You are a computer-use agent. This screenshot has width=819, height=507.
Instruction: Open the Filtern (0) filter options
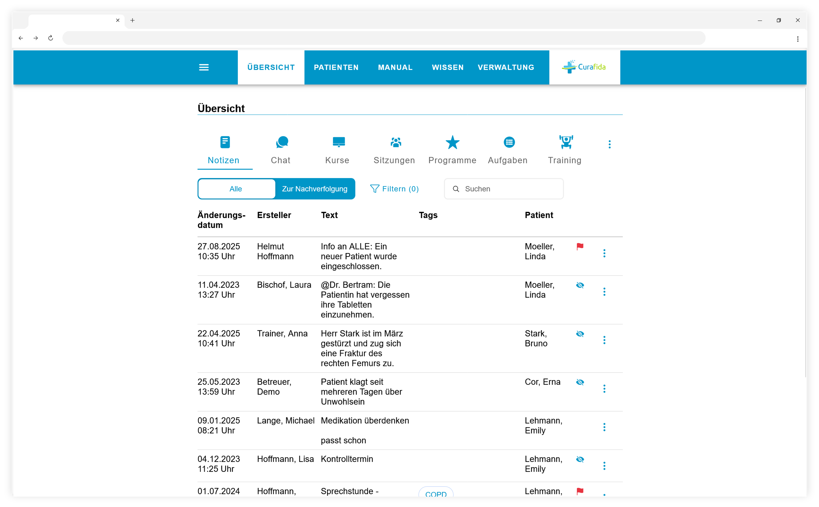(x=394, y=189)
